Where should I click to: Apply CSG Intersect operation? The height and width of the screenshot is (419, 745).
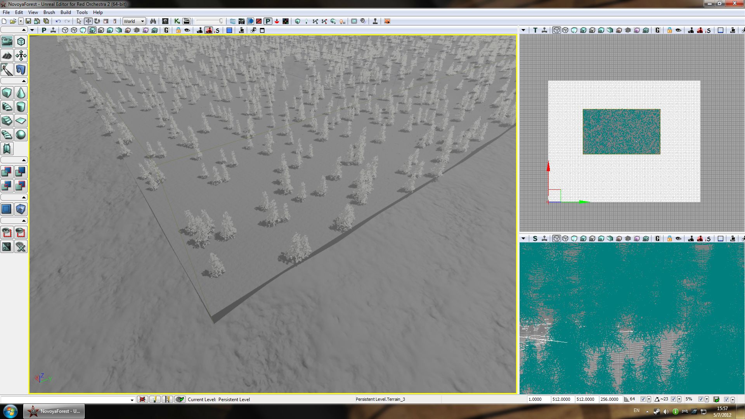pyautogui.click(x=7, y=186)
